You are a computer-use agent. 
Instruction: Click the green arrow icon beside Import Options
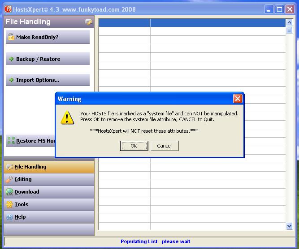coord(11,80)
